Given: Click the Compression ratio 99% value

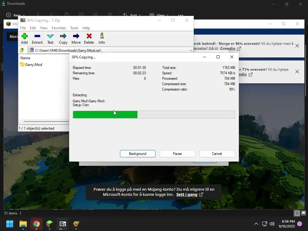Looking at the screenshot, I should (x=232, y=89).
